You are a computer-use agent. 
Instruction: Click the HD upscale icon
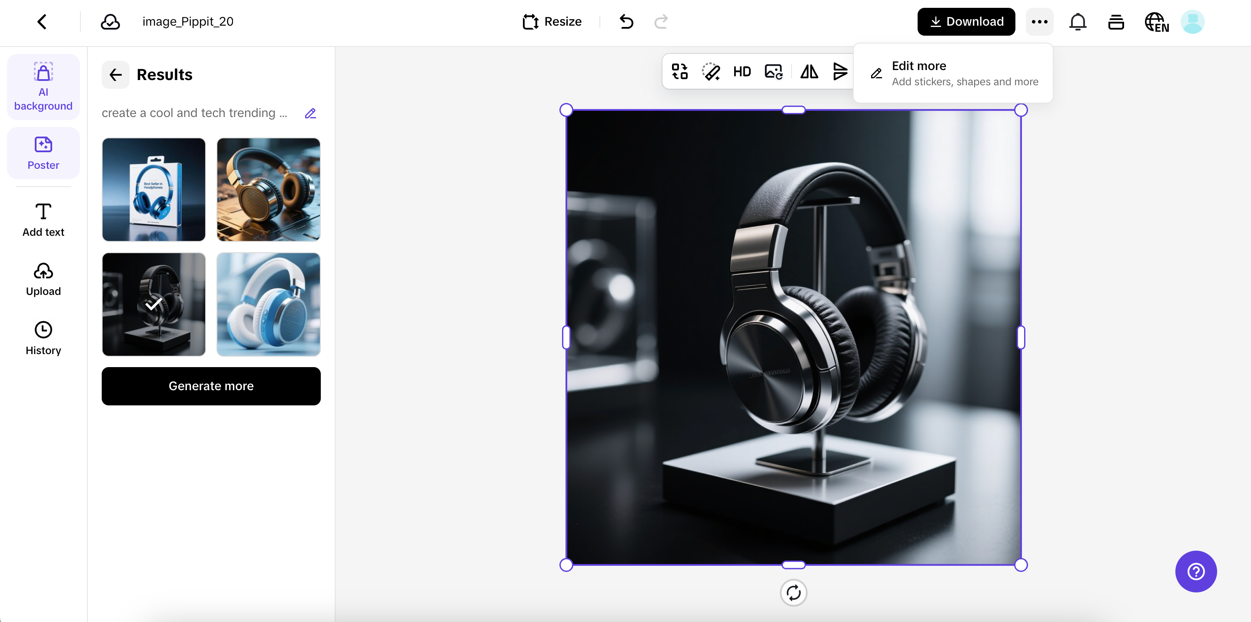[742, 72]
